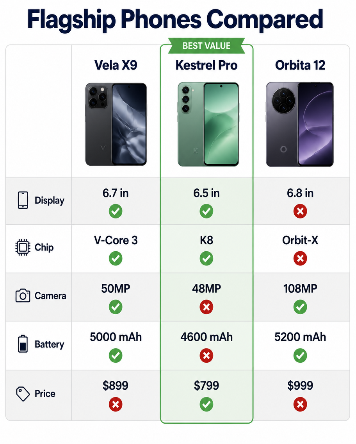This screenshot has width=356, height=444.
Task: Click the Kestrel Pro column heading
Action: (x=206, y=65)
